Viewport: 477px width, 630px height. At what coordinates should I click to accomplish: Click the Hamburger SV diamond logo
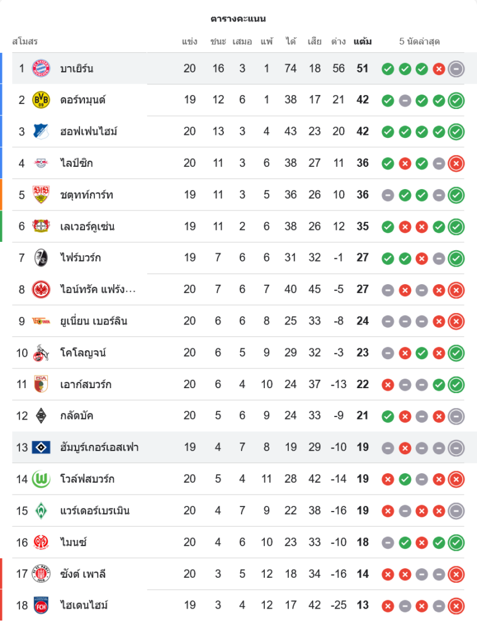click(41, 447)
